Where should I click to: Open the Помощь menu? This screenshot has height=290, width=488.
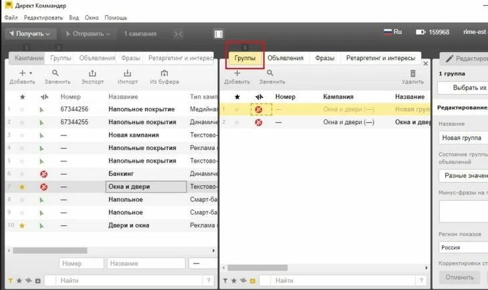click(116, 18)
